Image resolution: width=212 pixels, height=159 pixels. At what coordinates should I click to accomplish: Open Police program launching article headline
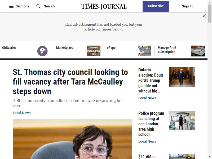151,124
